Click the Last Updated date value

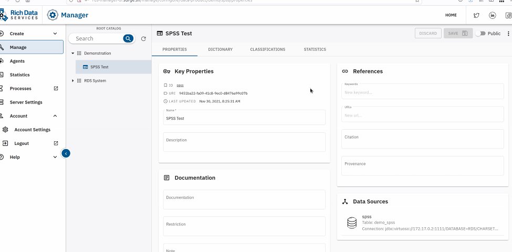tap(220, 101)
